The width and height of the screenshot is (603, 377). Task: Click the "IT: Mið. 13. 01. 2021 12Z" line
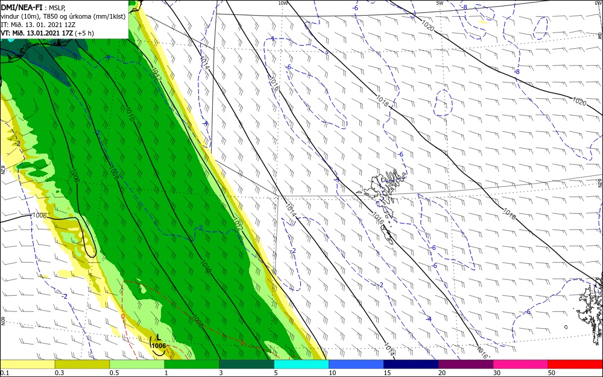click(x=37, y=25)
